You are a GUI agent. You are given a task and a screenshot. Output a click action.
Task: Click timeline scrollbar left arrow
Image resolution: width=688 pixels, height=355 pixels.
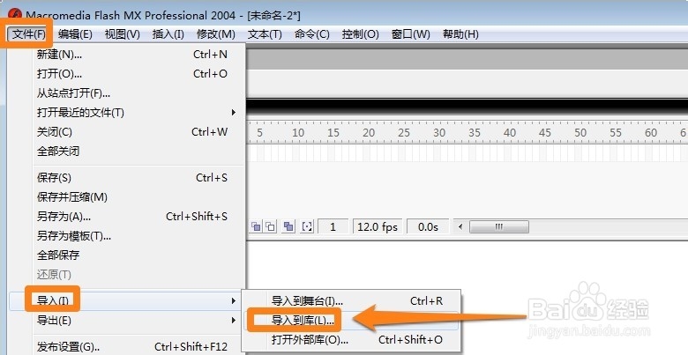pyautogui.click(x=460, y=226)
